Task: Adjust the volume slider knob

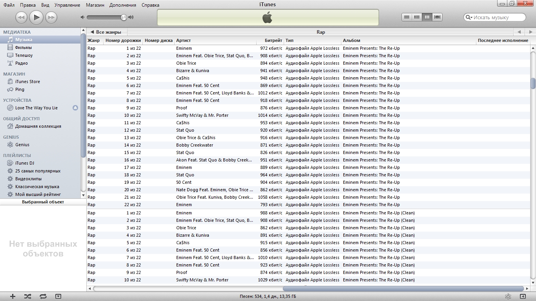Action: point(124,17)
